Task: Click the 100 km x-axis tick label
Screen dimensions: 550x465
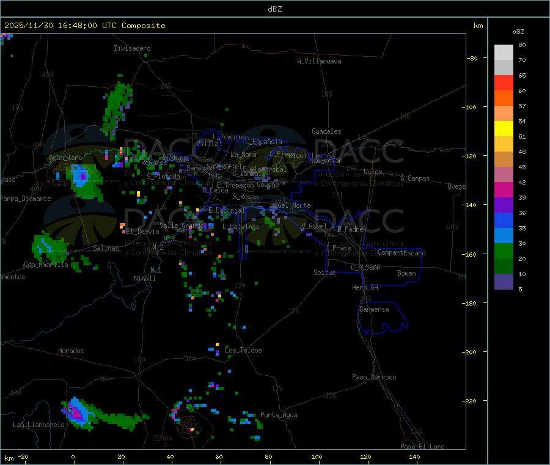Action: point(317,456)
